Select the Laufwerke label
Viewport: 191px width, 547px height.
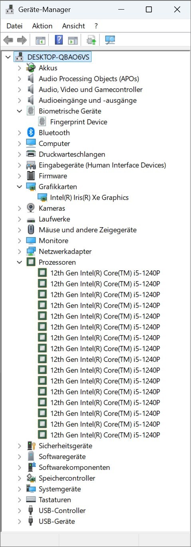[x=54, y=219]
